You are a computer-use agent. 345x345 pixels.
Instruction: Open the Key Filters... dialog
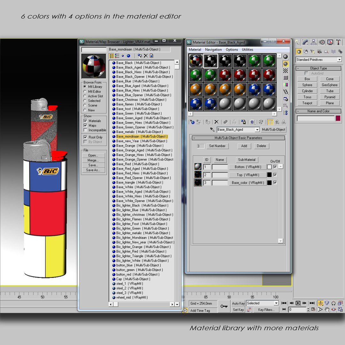click(266, 310)
